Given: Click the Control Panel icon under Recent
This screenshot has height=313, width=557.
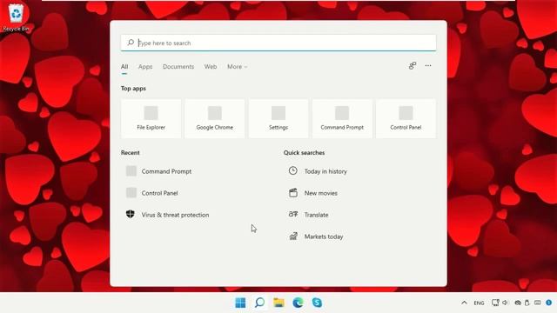Looking at the screenshot, I should tap(131, 193).
